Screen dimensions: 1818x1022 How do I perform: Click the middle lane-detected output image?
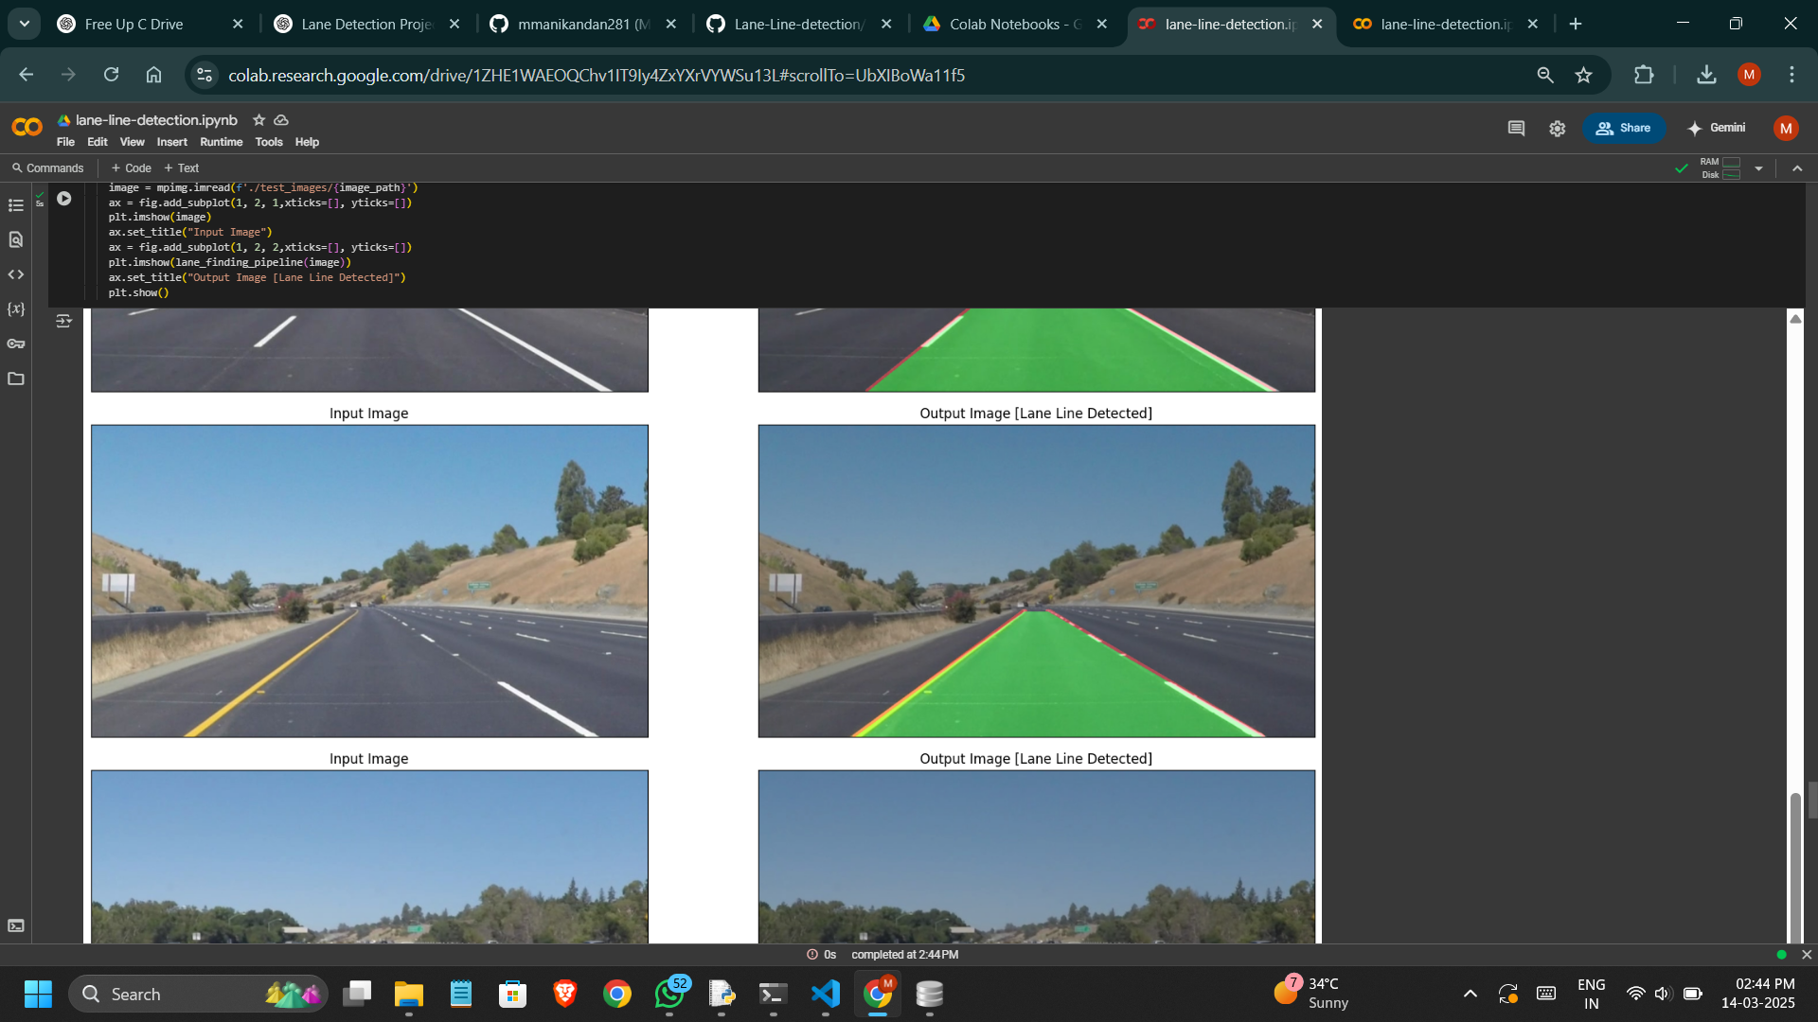tap(1036, 581)
